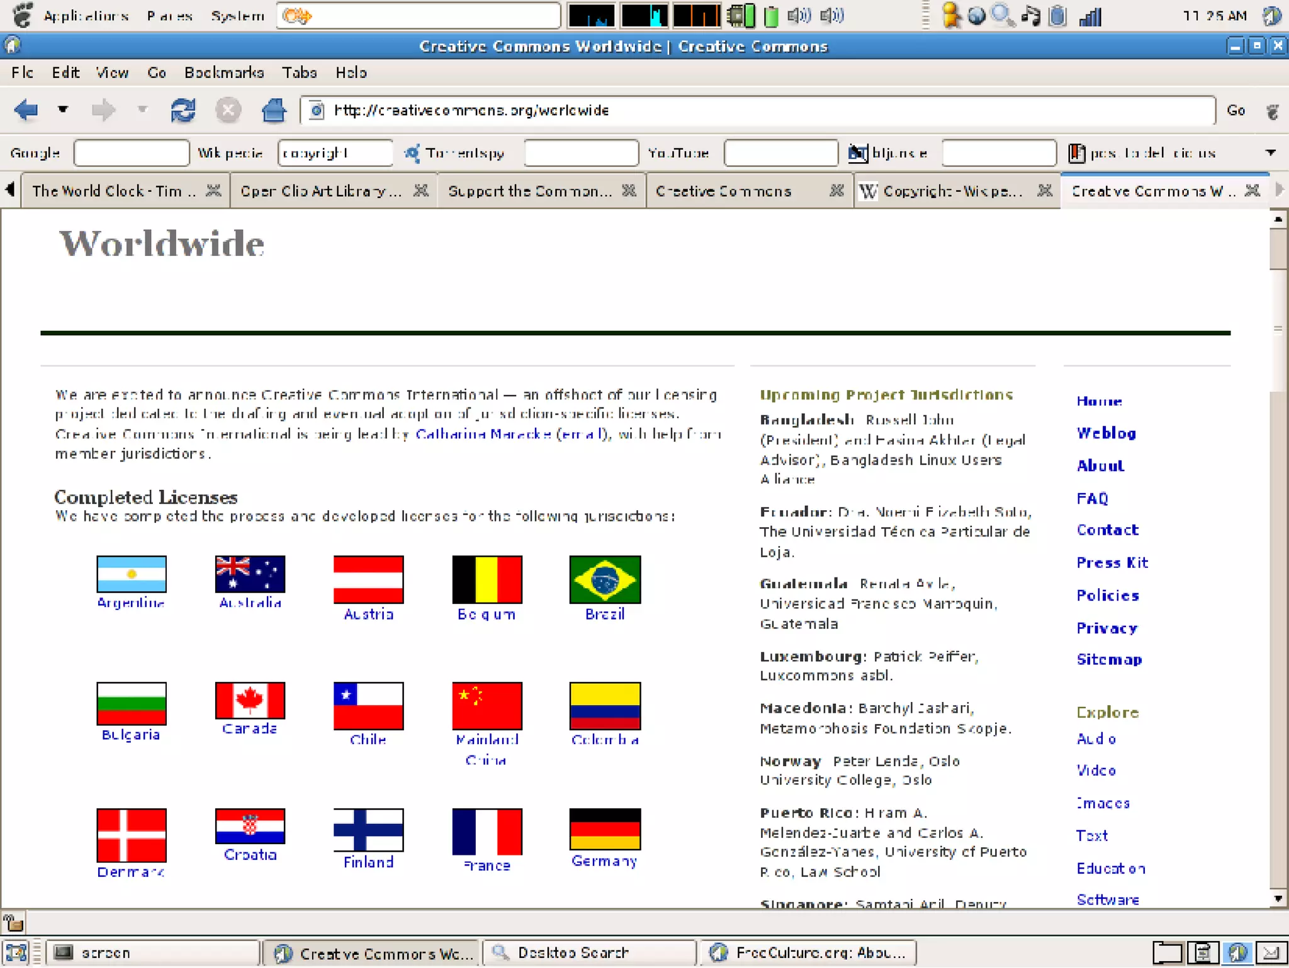
Task: Open the Weblog sidebar link
Action: [x=1106, y=433]
